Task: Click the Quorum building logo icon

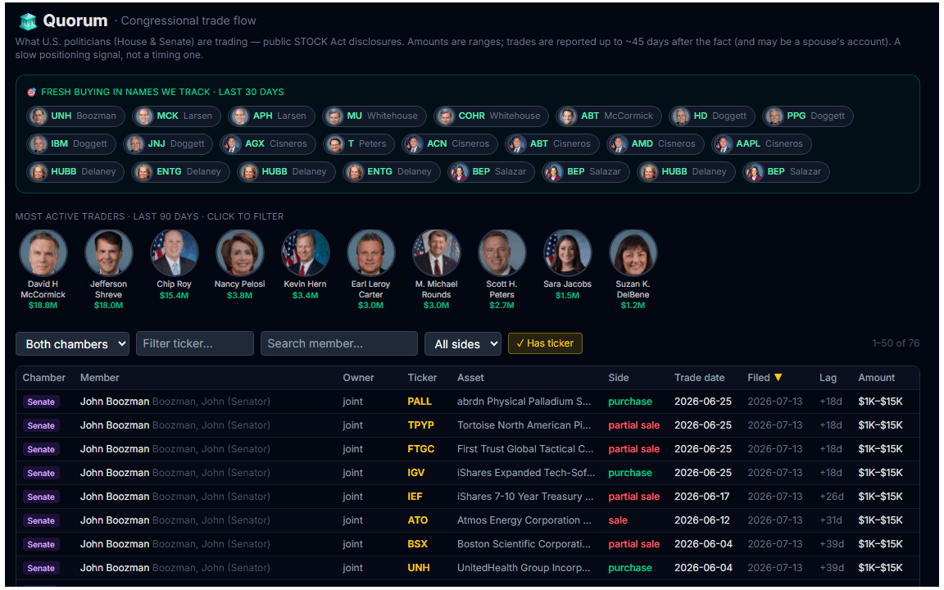Action: pyautogui.click(x=28, y=21)
